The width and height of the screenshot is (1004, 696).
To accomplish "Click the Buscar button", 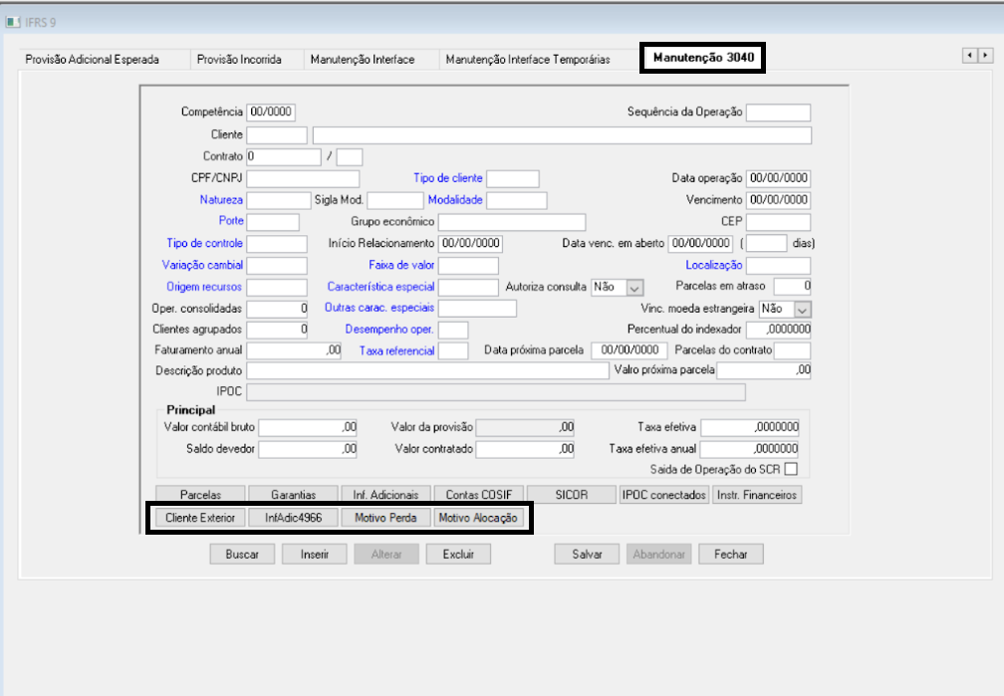I will tap(242, 555).
